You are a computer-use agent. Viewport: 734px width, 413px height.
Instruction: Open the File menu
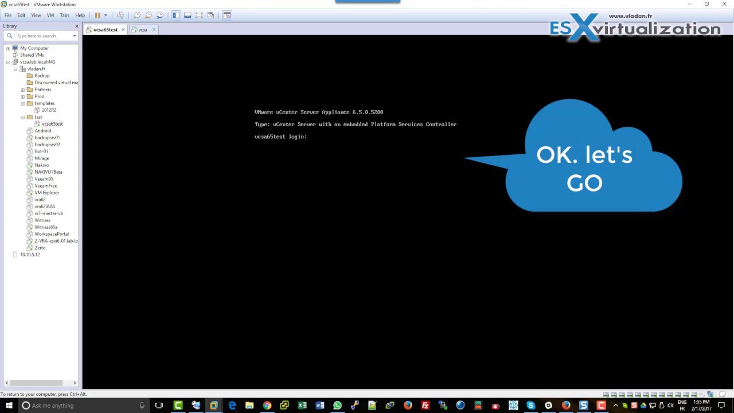click(8, 15)
